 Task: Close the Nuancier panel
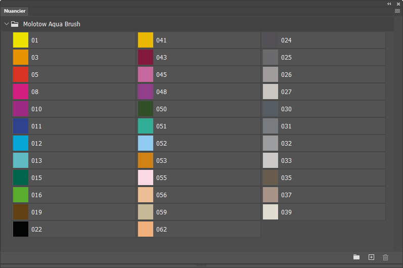click(x=398, y=4)
